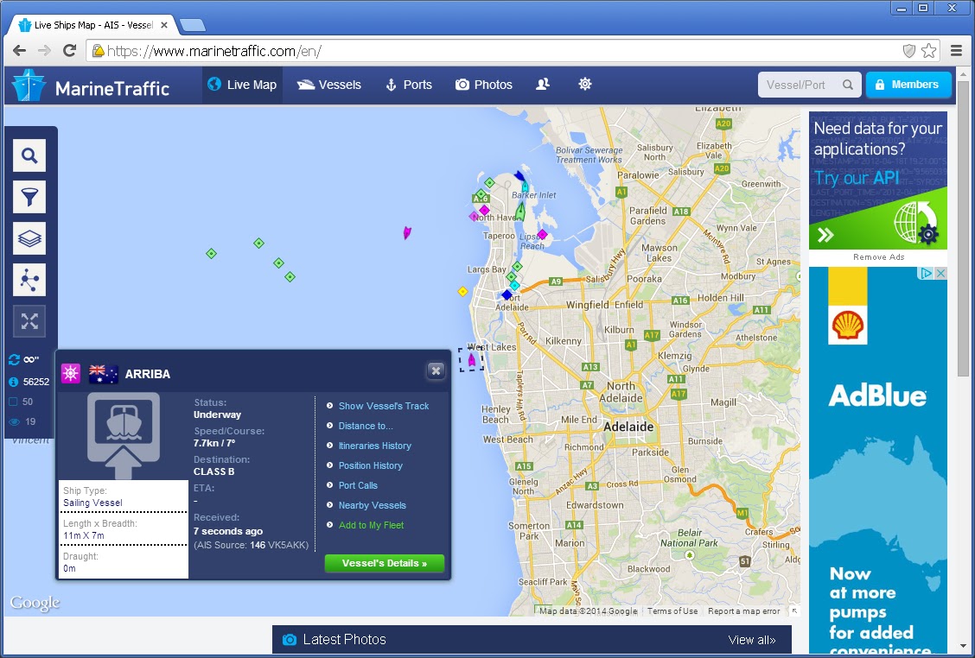This screenshot has width=975, height=658.
Task: Click the AdChoices icon on Shell ad
Action: pyautogui.click(x=927, y=273)
